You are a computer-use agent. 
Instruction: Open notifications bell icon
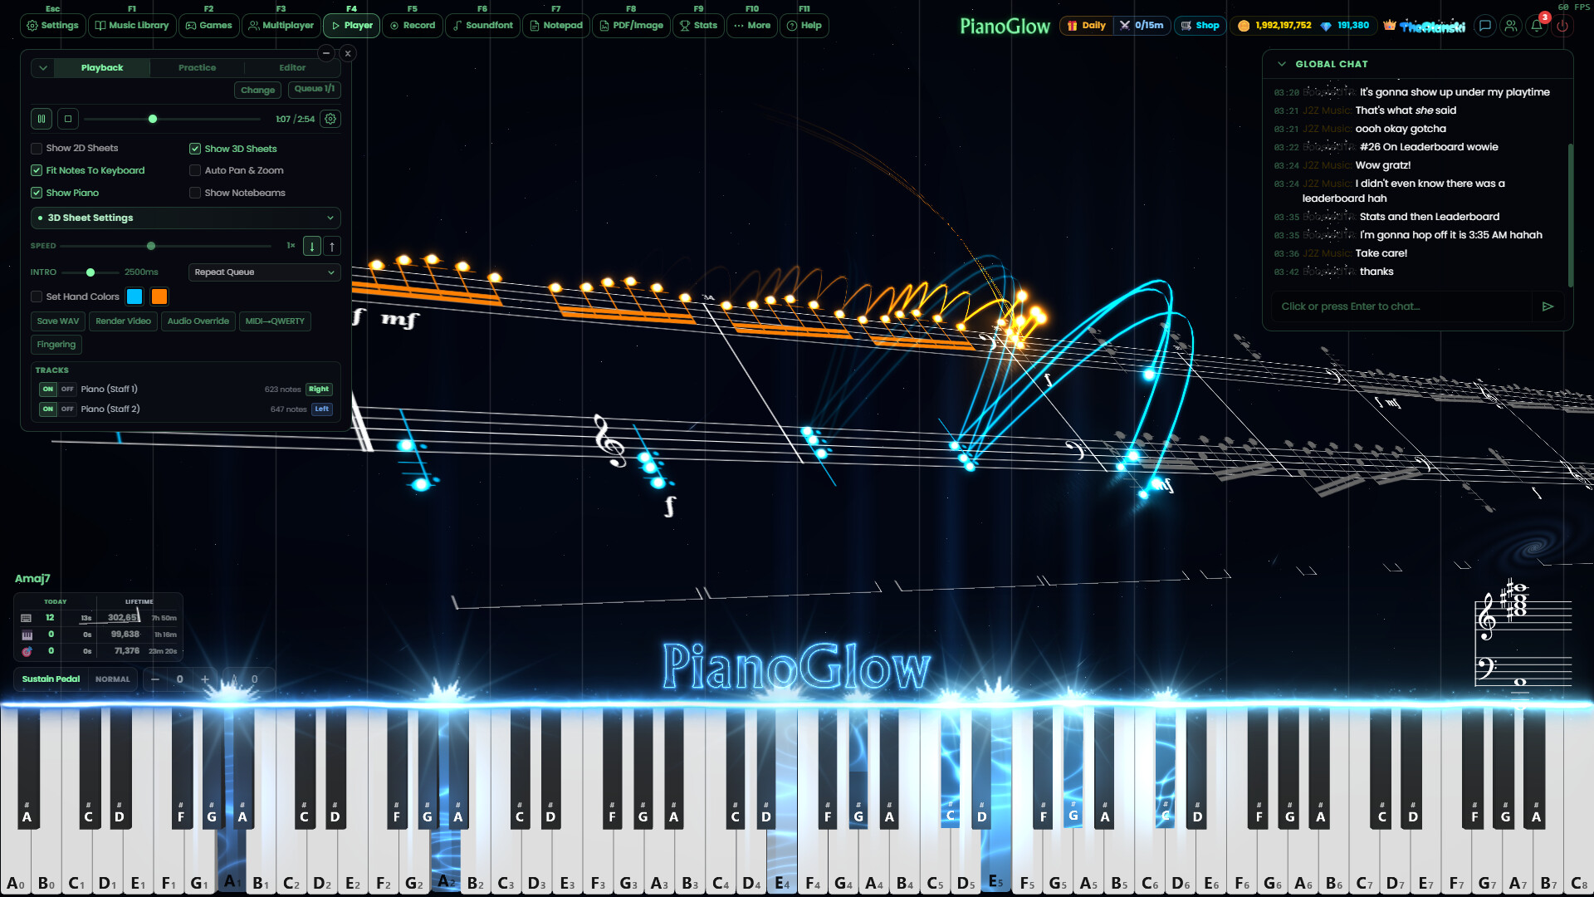(1537, 26)
